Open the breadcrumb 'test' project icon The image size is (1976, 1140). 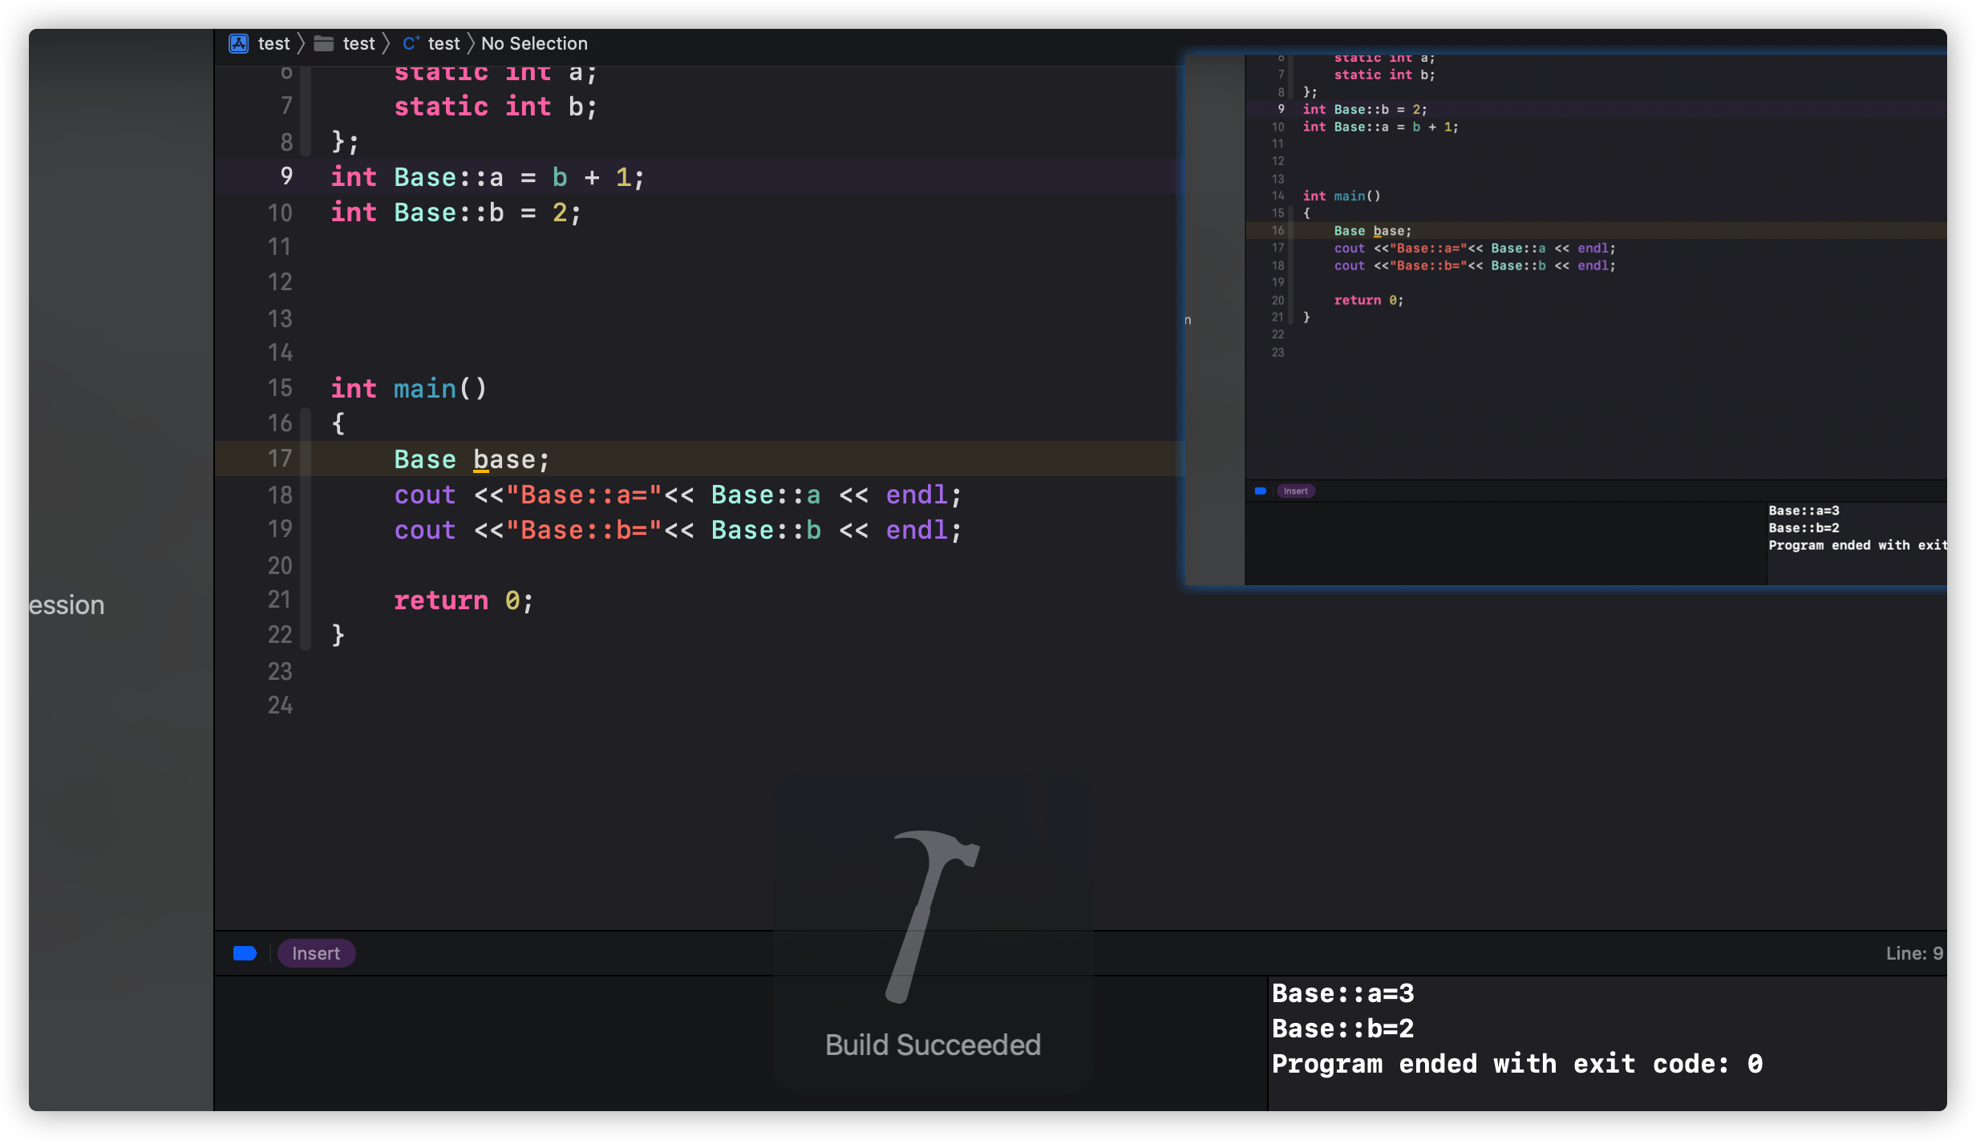point(237,43)
